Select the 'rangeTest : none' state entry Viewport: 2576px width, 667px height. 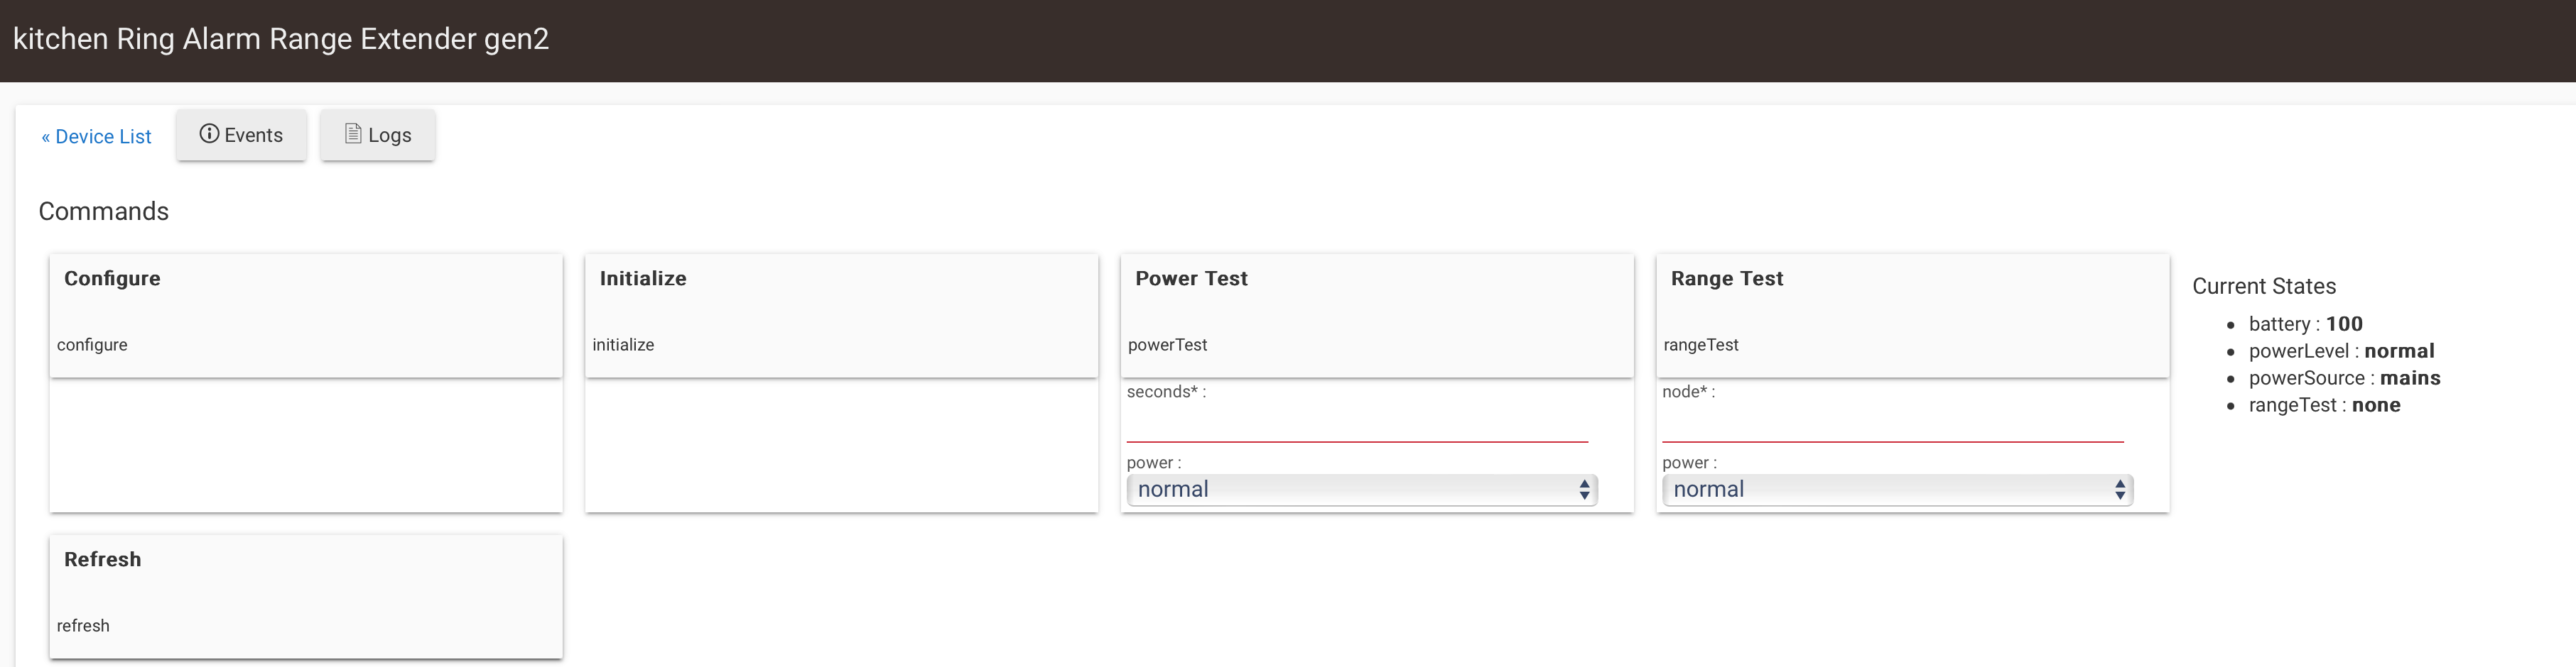[x=2324, y=404]
